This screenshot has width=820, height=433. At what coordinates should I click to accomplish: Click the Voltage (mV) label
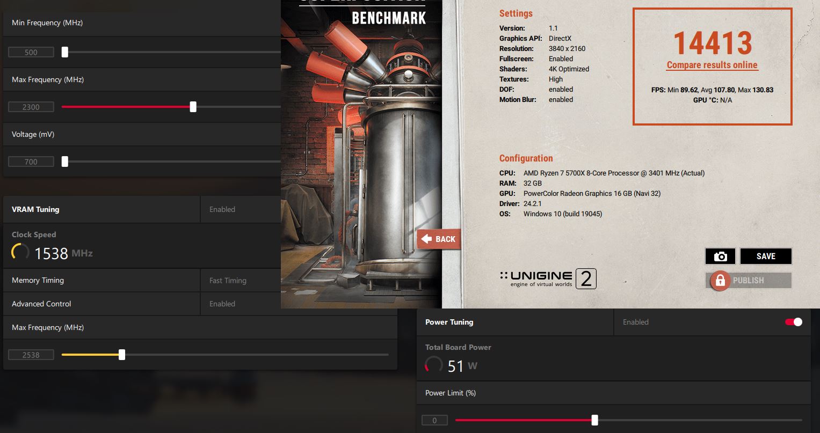coord(33,134)
